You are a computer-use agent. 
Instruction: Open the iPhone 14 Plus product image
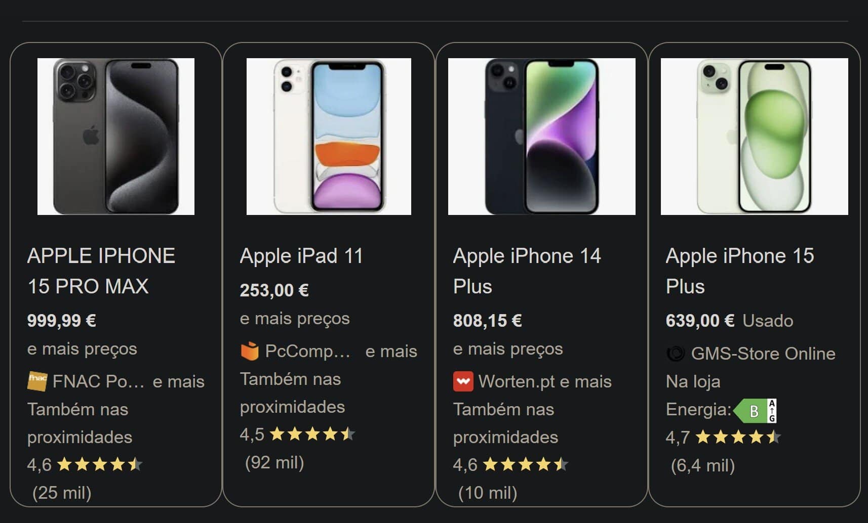click(541, 137)
